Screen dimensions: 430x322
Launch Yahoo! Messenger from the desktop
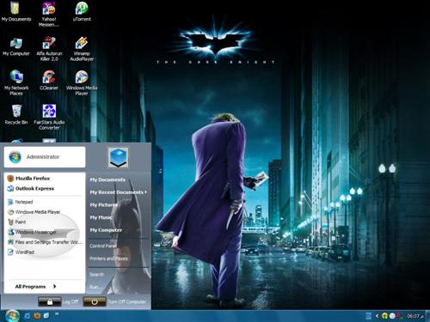coord(49,15)
